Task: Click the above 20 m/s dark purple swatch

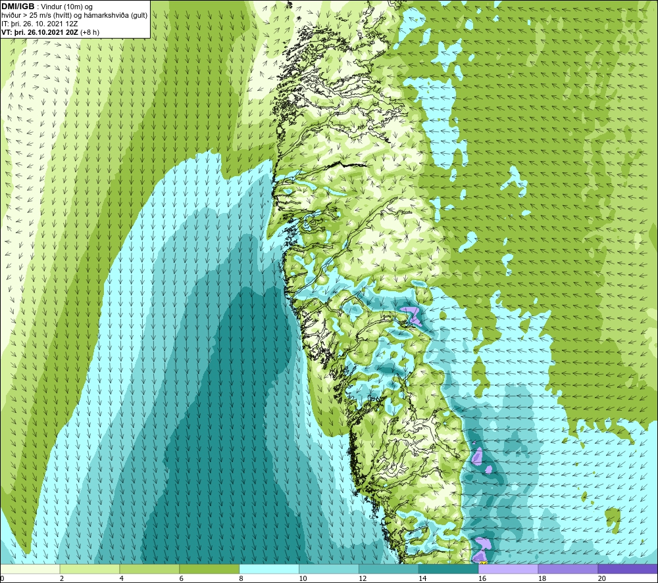Action: (628, 569)
